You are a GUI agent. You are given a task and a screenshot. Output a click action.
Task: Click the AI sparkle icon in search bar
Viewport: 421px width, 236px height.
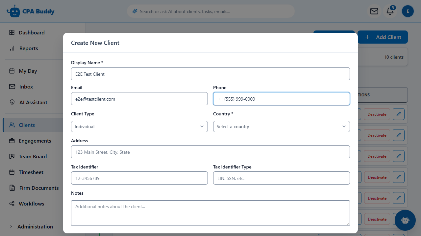(135, 11)
